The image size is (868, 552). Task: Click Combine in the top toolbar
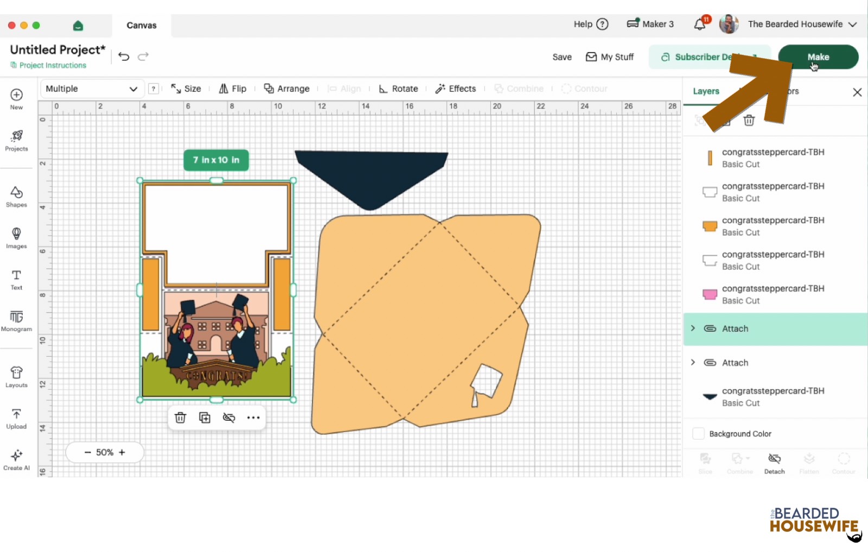[518, 89]
